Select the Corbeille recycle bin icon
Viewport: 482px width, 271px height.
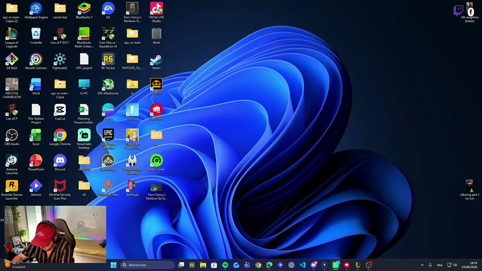pyautogui.click(x=36, y=36)
